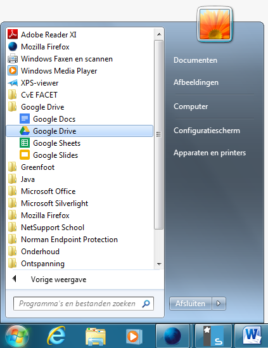Open Adobe Reader XI from its PDF icon
The image size is (268, 348).
coord(13,34)
